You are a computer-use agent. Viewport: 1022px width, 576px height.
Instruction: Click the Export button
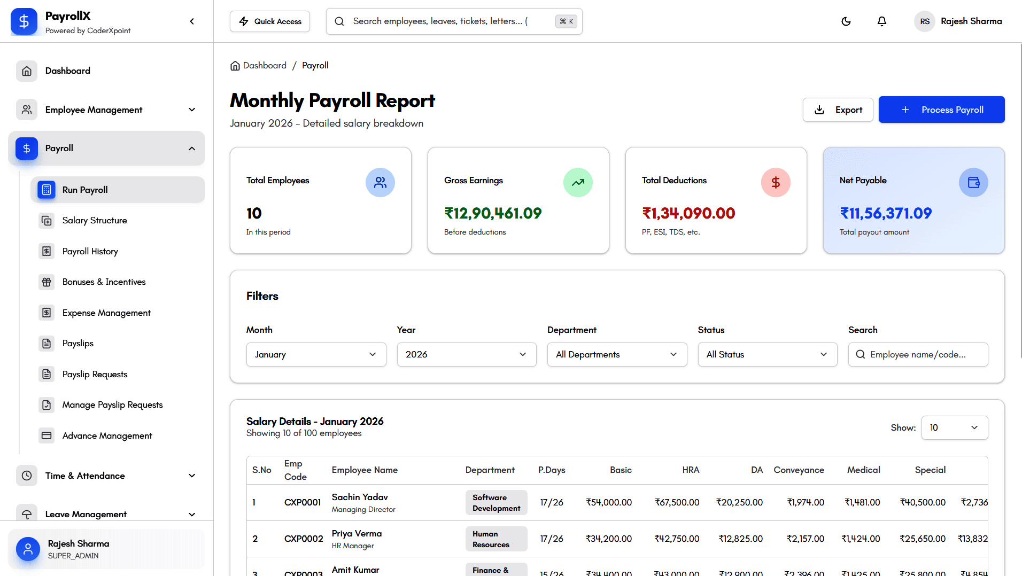pos(838,110)
